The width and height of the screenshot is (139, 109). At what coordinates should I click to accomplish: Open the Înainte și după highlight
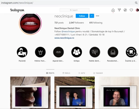[x=131, y=52]
